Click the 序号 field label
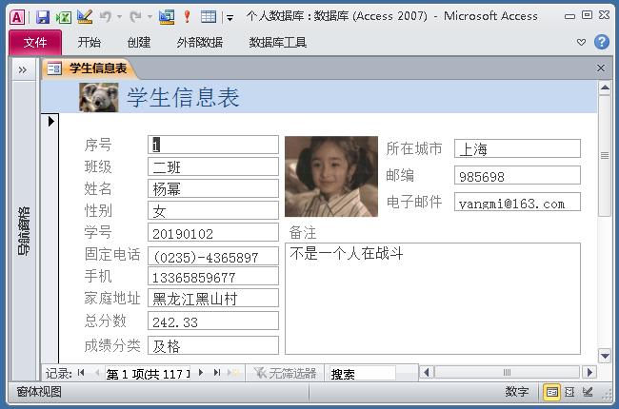The image size is (619, 409). pos(98,145)
